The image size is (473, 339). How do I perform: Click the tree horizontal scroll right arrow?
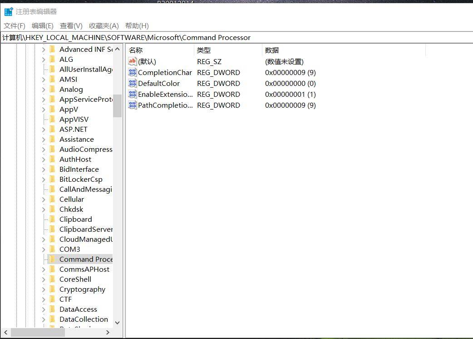pyautogui.click(x=108, y=332)
